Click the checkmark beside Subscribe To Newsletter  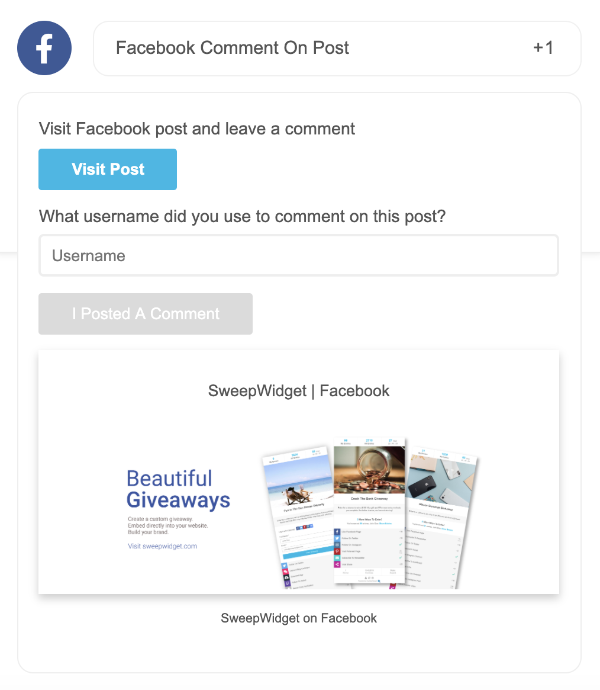pos(400,558)
